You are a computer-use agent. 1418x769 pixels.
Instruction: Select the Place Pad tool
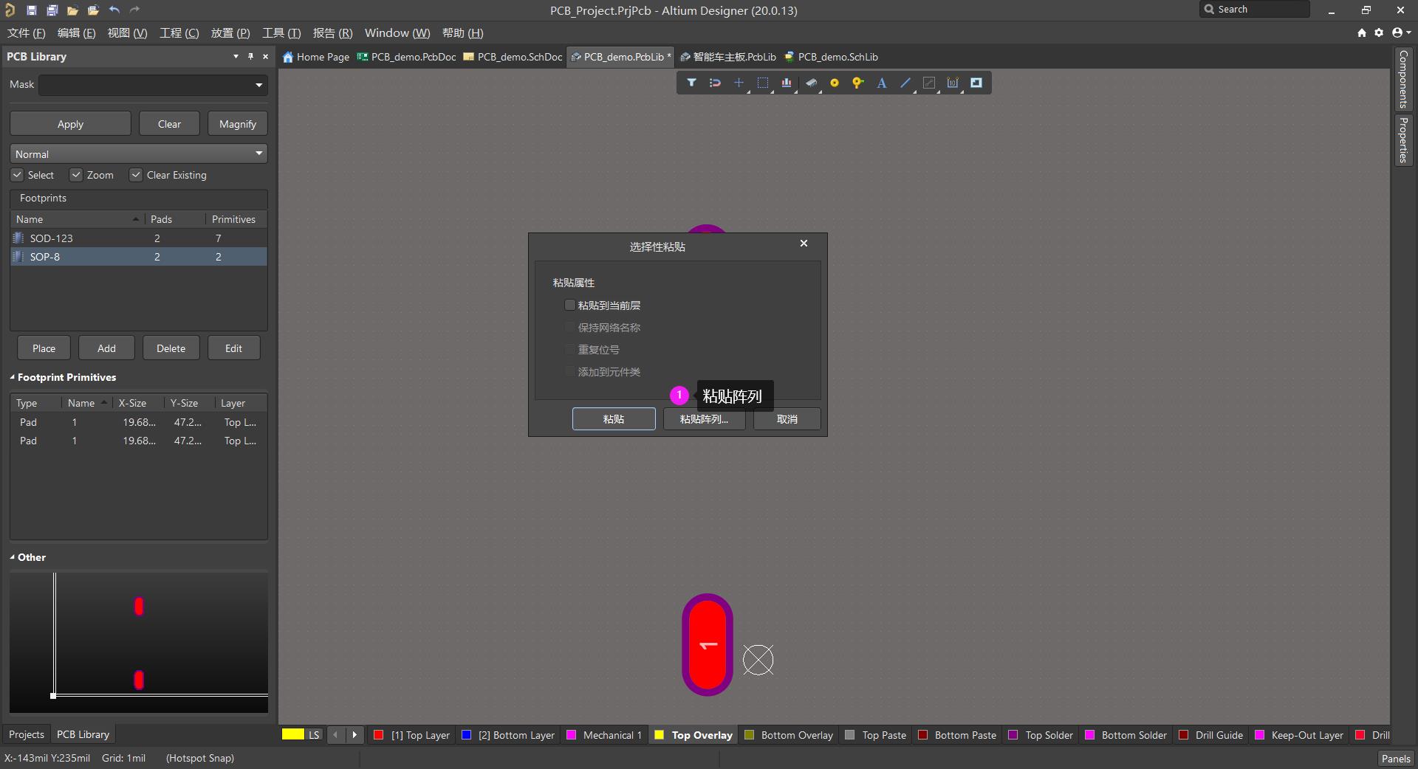(x=835, y=83)
